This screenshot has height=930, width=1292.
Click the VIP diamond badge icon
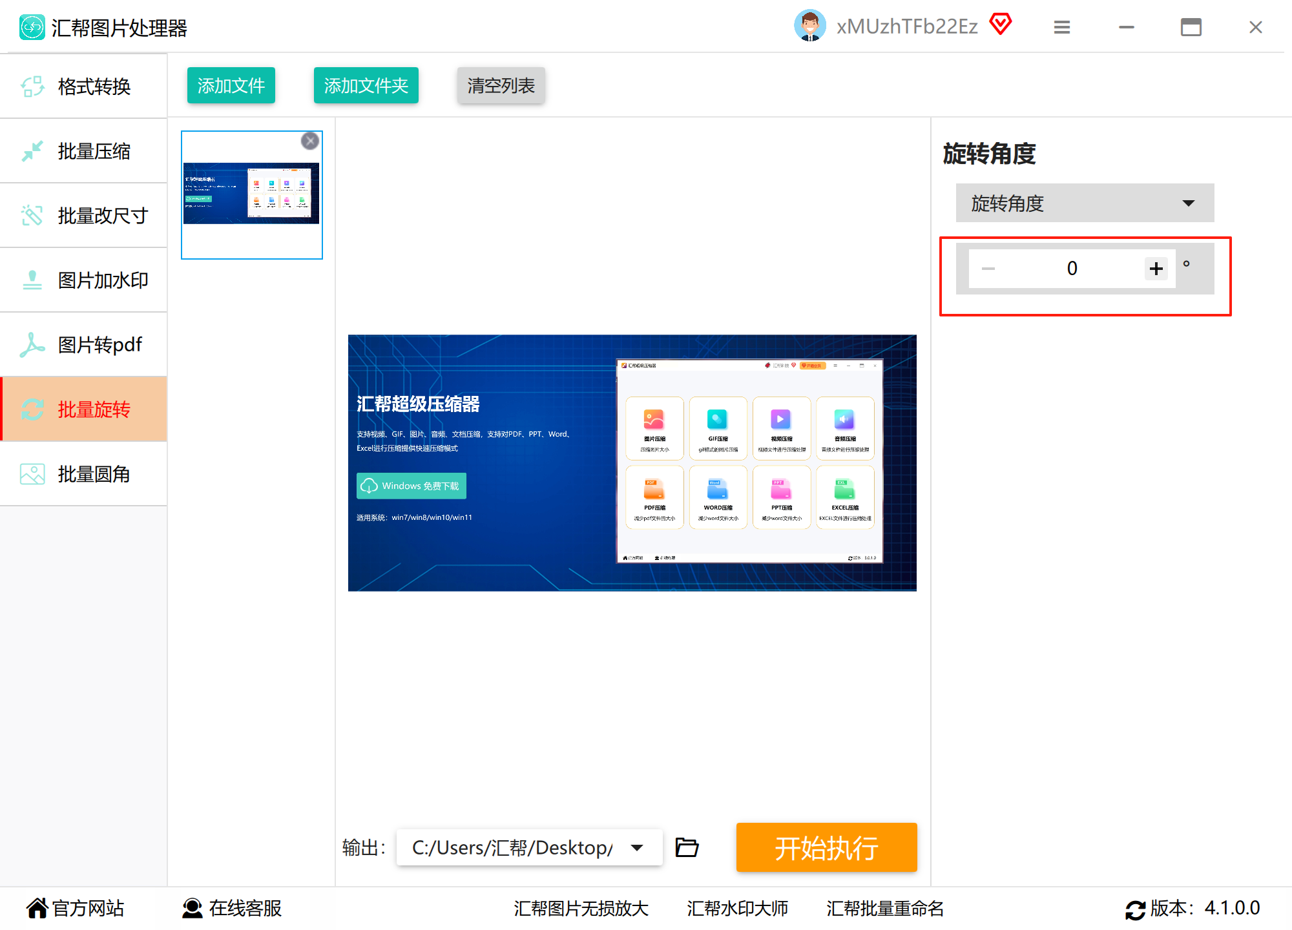(x=1001, y=25)
